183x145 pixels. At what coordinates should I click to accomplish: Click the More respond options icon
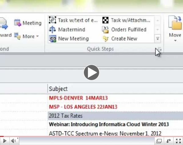pyautogui.click(x=17, y=36)
